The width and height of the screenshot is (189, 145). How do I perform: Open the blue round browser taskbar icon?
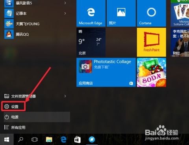click(x=92, y=140)
